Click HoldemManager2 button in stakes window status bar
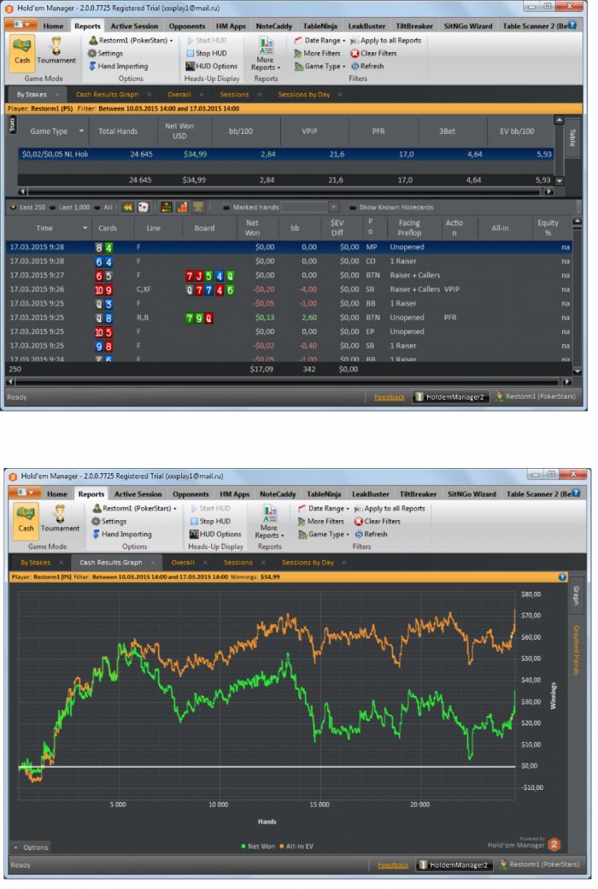The image size is (598, 889). [450, 397]
